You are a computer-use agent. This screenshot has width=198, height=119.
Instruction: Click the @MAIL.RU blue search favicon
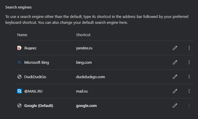coord(19,91)
